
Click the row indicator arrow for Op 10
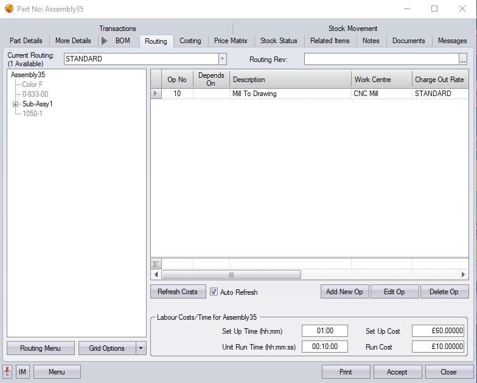156,94
